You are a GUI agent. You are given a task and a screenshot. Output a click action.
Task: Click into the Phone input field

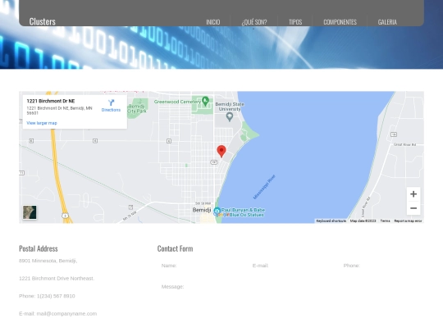382,266
